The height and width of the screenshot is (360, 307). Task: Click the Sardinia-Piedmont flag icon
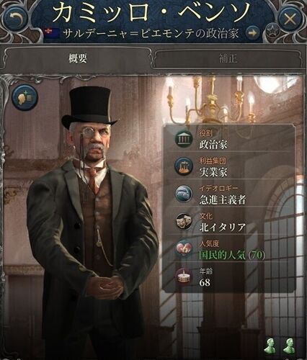[x=52, y=33]
